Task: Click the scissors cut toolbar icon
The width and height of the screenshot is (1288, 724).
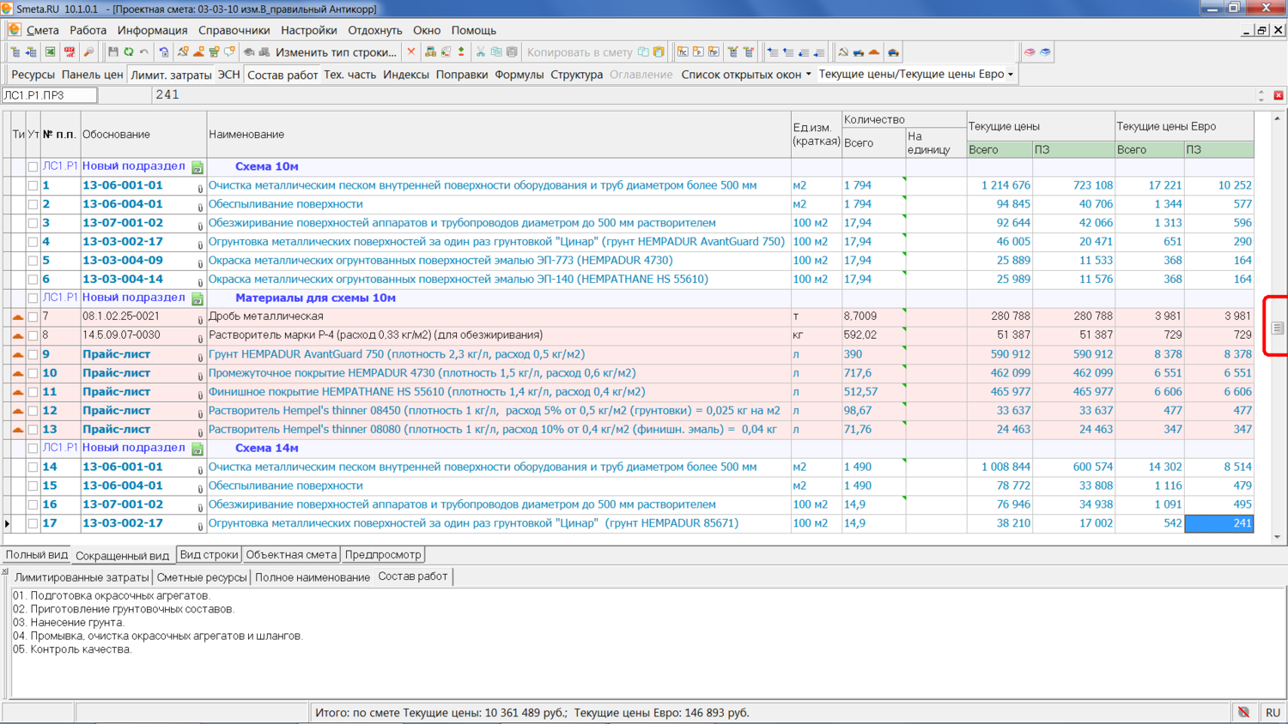Action: click(x=481, y=52)
